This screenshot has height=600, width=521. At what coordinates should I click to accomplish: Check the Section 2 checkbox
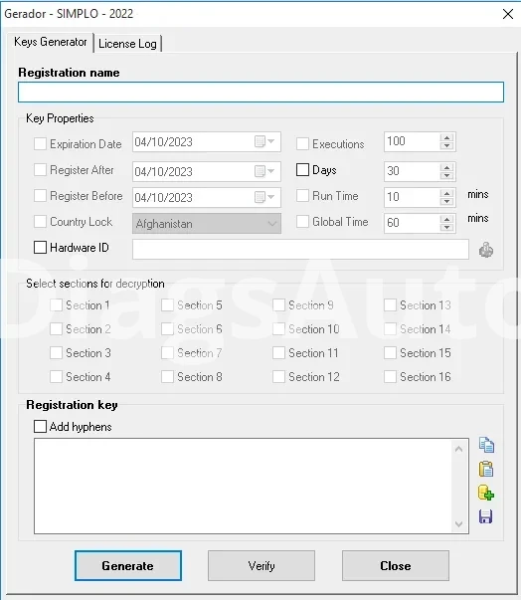pos(57,329)
